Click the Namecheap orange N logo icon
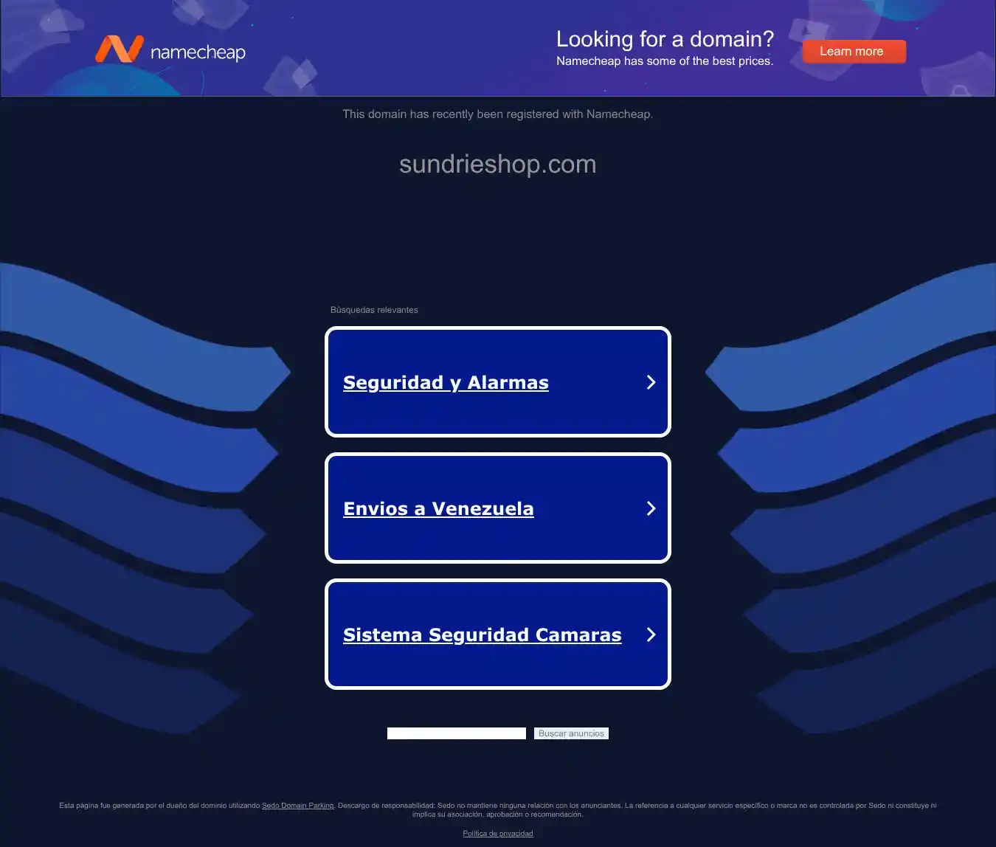996x847 pixels. (x=119, y=49)
